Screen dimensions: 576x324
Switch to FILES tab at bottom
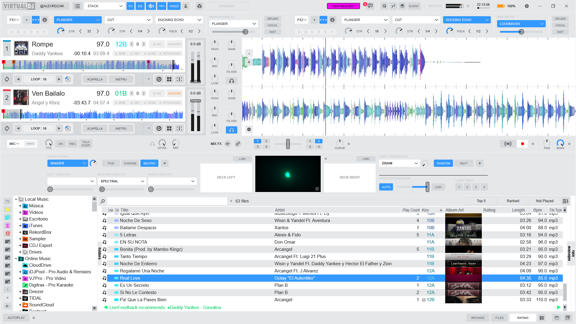coord(499,318)
